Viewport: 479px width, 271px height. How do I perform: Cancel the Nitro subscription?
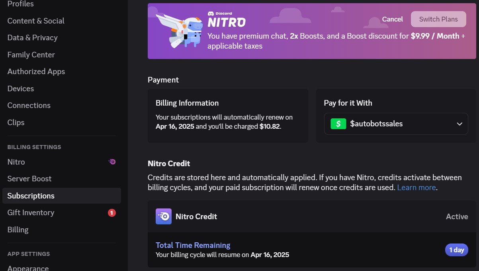click(x=392, y=19)
